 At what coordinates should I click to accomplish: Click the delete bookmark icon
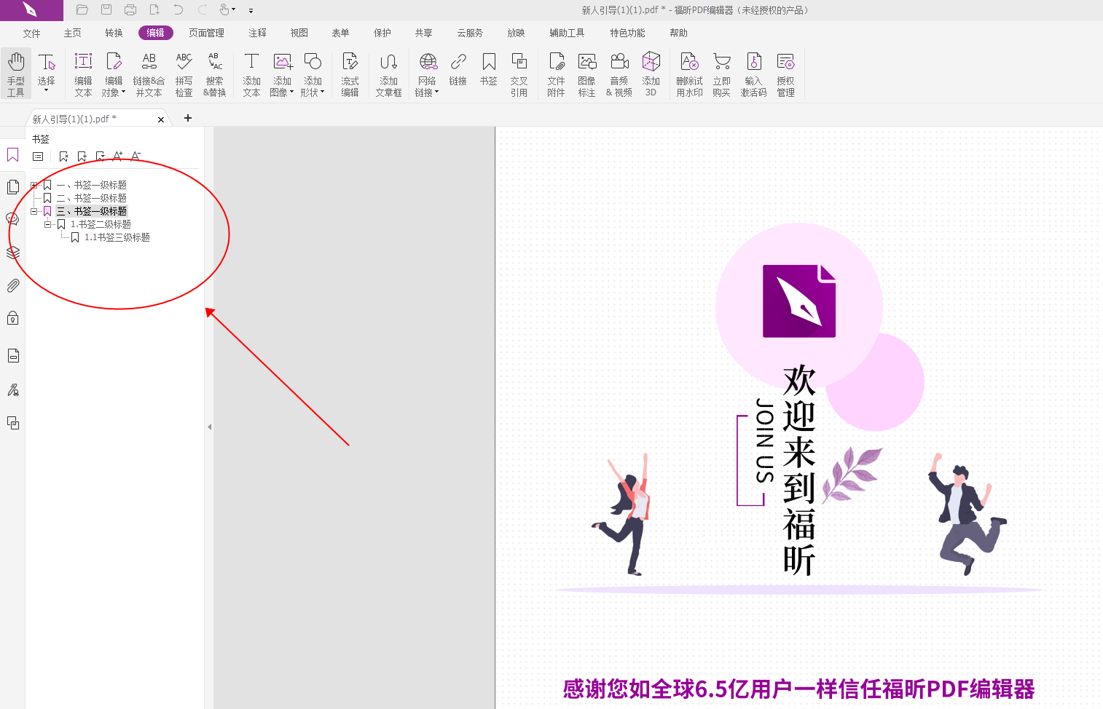(x=64, y=156)
